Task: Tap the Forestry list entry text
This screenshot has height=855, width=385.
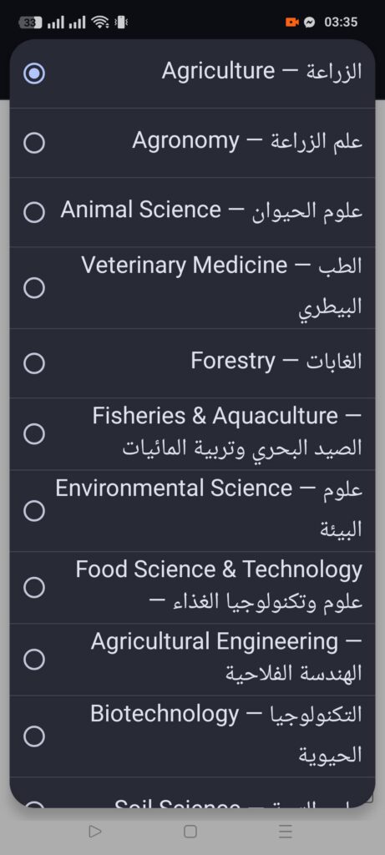Action: point(276,362)
